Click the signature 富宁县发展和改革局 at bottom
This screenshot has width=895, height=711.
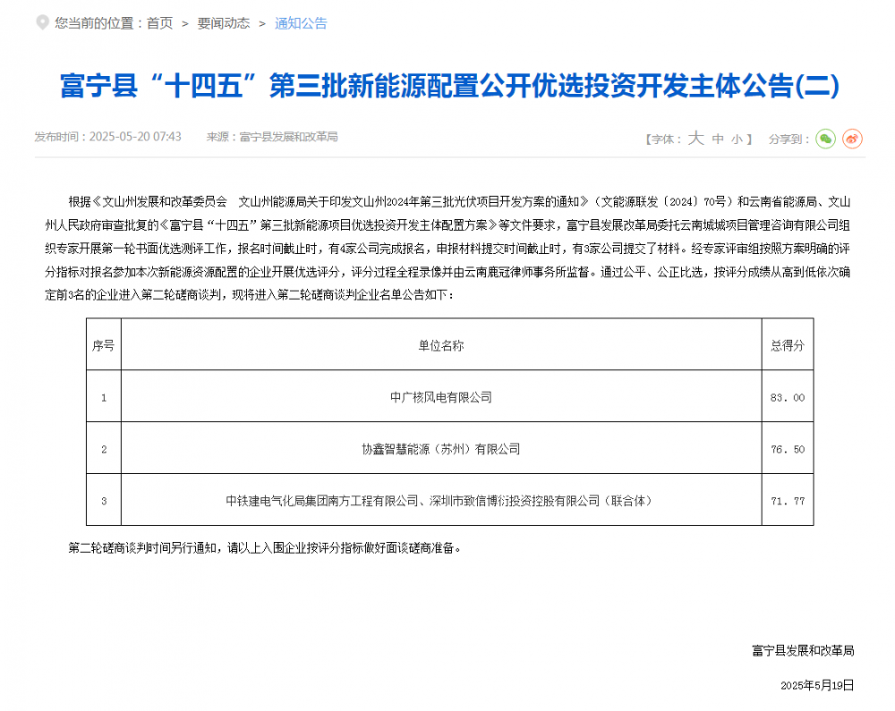coord(803,650)
